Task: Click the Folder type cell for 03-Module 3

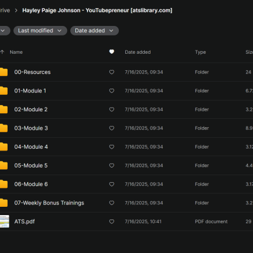Action: coord(202,128)
